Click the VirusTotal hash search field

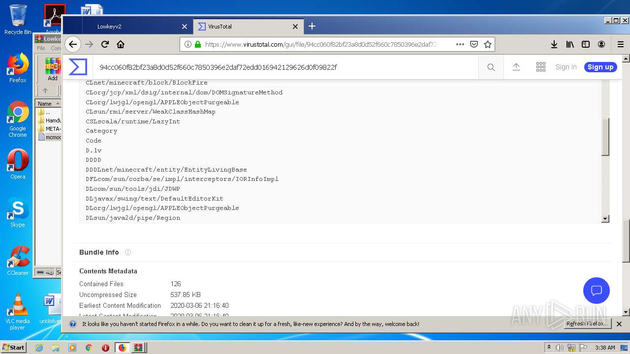[285, 67]
